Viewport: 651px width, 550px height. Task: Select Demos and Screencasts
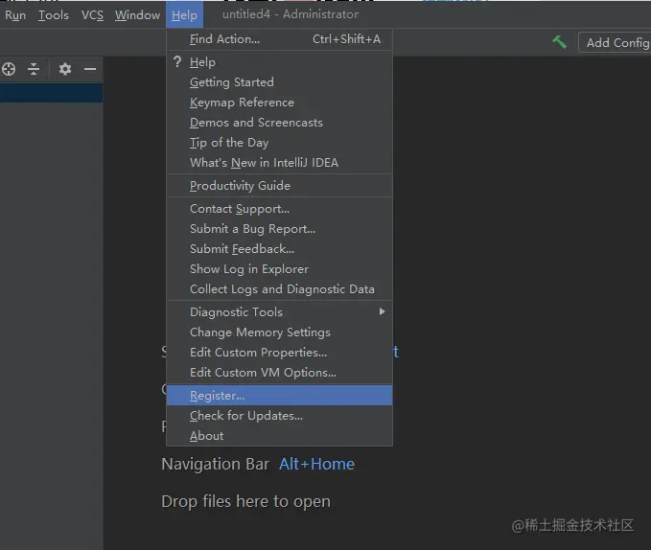[279, 123]
